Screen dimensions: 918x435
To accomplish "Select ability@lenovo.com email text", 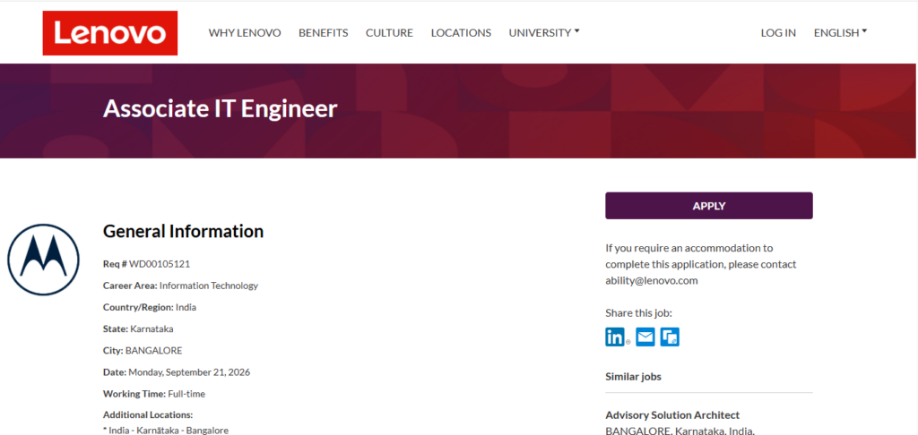I will (x=652, y=280).
